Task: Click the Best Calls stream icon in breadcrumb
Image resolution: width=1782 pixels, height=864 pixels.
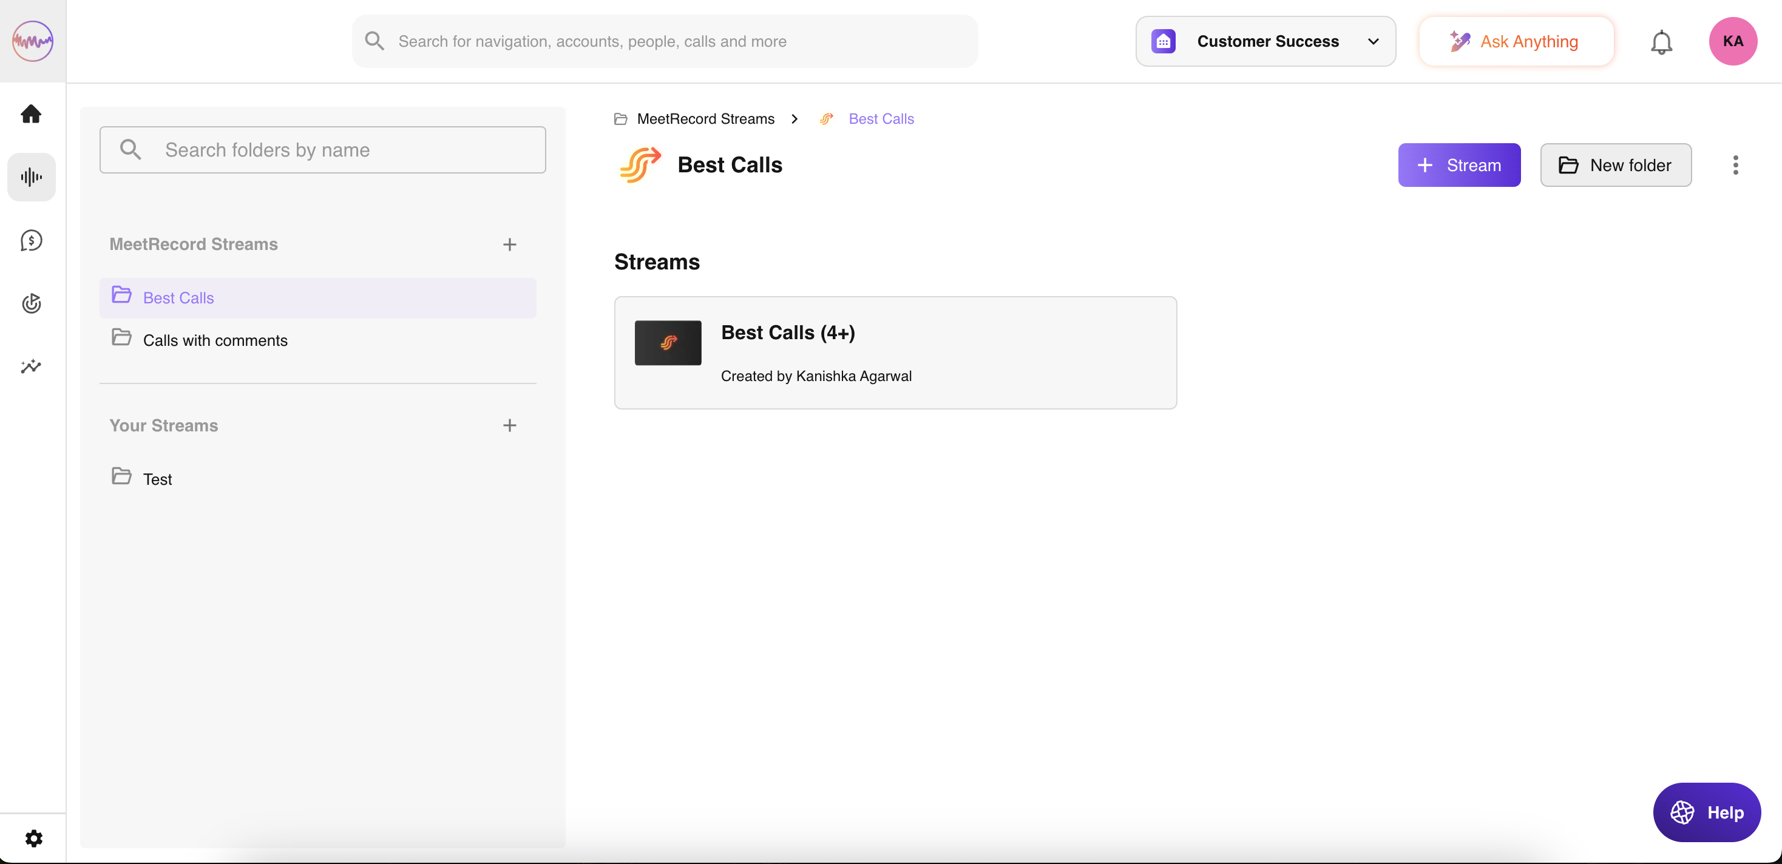Action: (825, 118)
